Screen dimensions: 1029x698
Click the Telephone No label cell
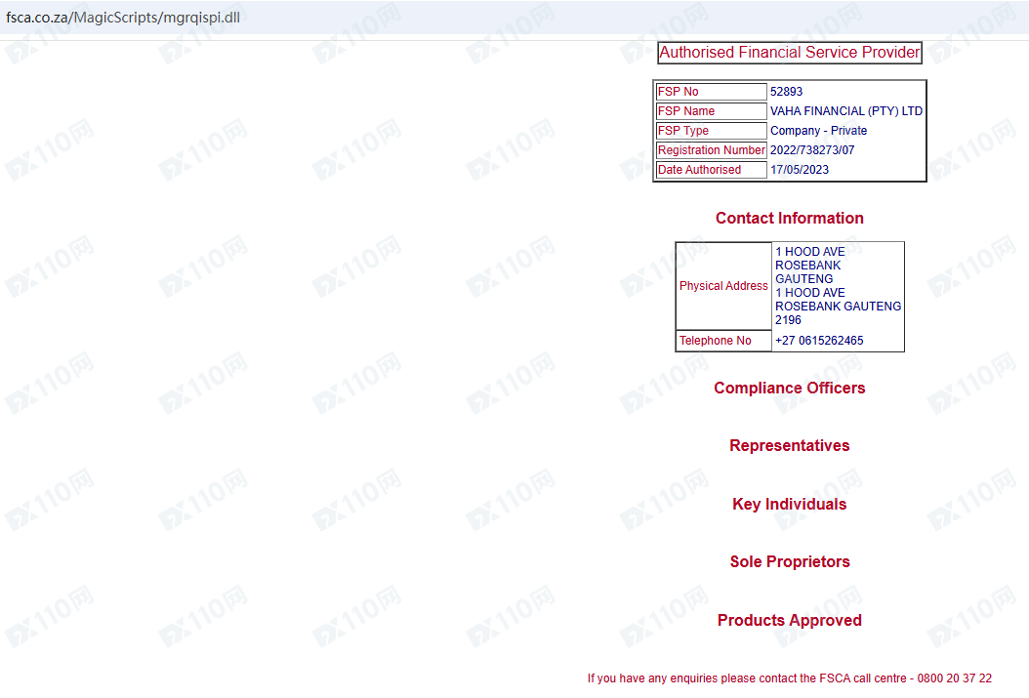[x=723, y=341]
